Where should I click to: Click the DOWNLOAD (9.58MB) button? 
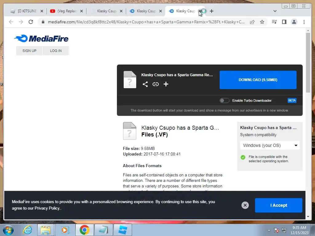click(258, 80)
